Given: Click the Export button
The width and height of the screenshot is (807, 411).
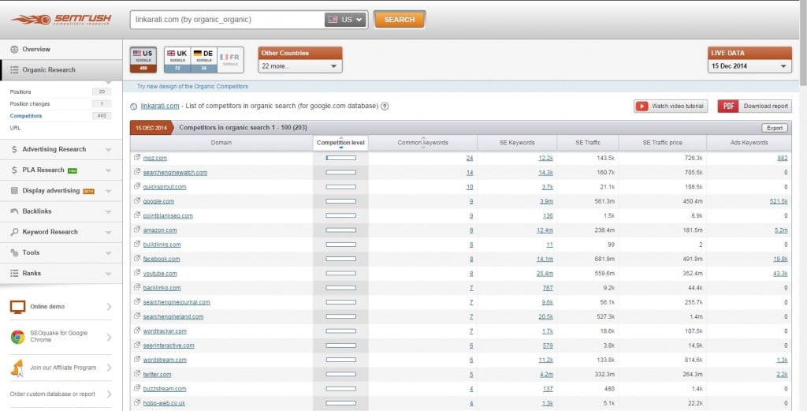Looking at the screenshot, I should pos(774,128).
